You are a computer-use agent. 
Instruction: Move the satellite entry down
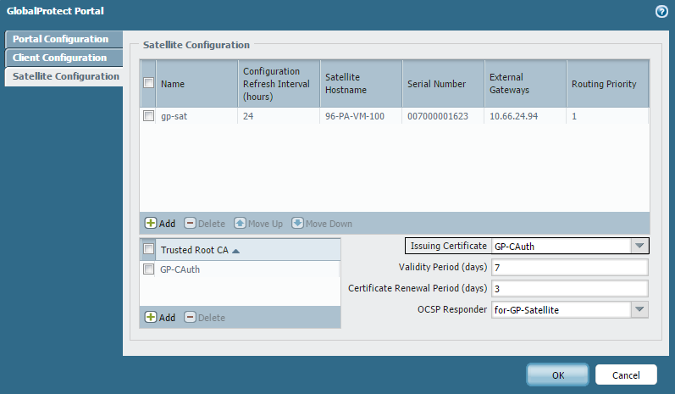321,224
